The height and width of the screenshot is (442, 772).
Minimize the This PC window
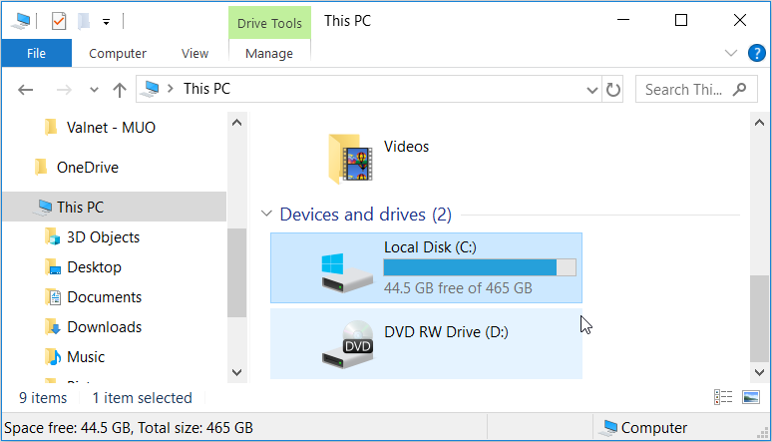[x=623, y=20]
